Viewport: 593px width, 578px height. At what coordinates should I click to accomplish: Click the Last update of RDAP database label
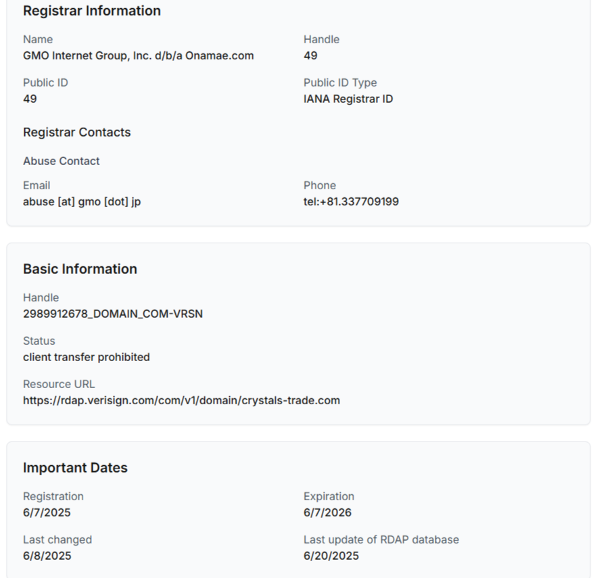381,539
